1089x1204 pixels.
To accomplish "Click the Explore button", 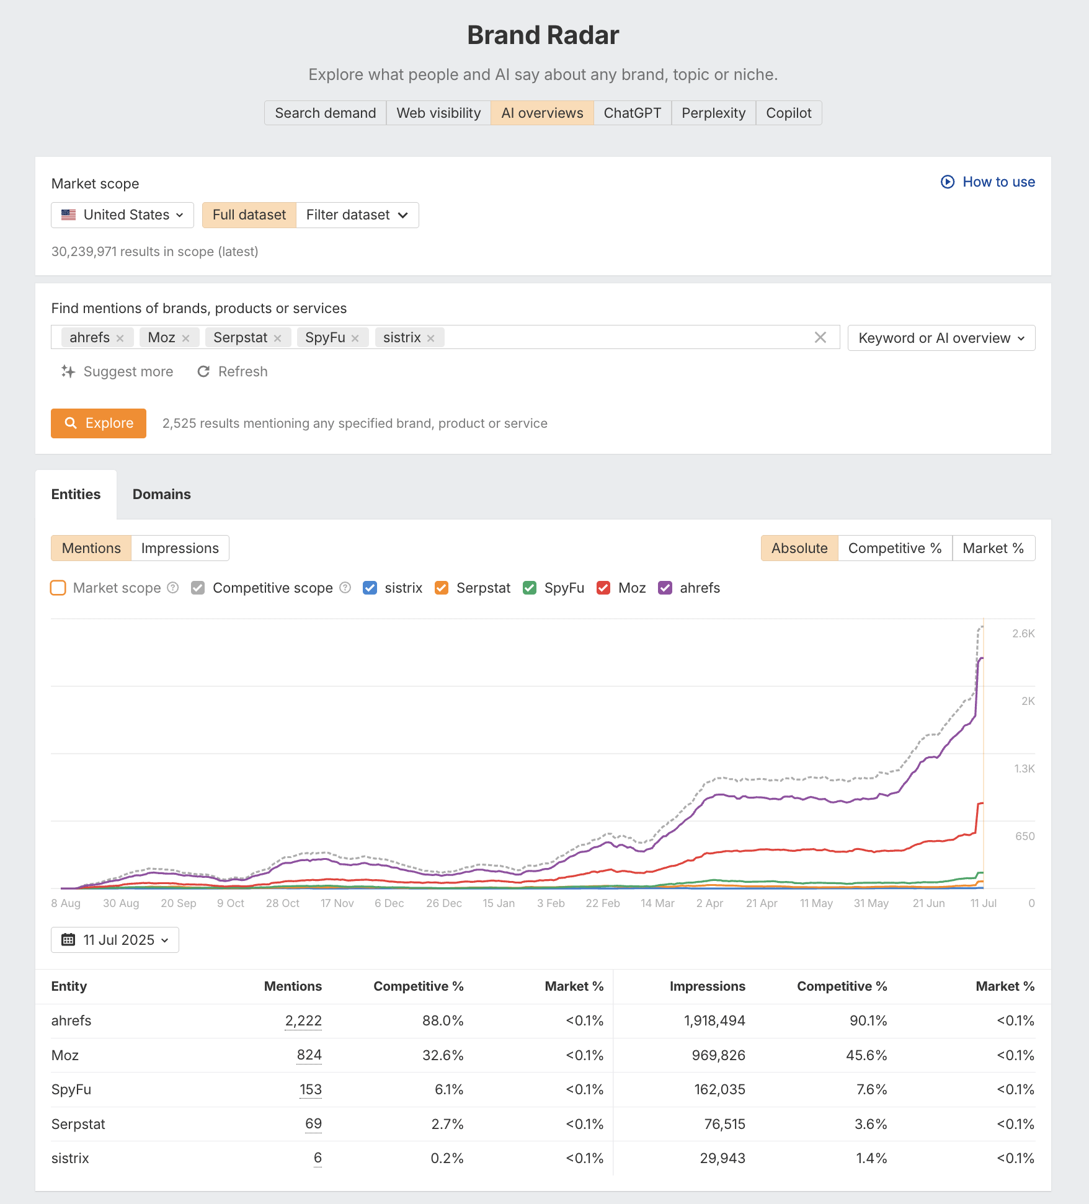I will [98, 423].
